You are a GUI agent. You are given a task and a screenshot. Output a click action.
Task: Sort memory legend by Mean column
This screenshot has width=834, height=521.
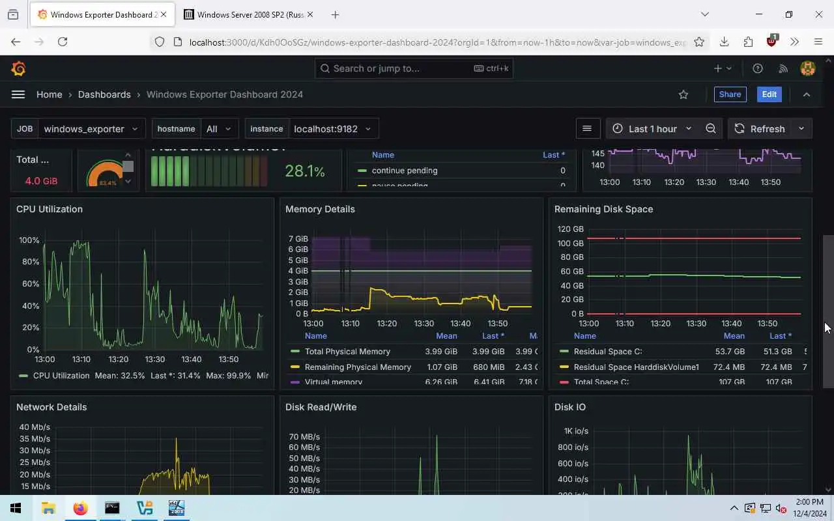click(446, 336)
